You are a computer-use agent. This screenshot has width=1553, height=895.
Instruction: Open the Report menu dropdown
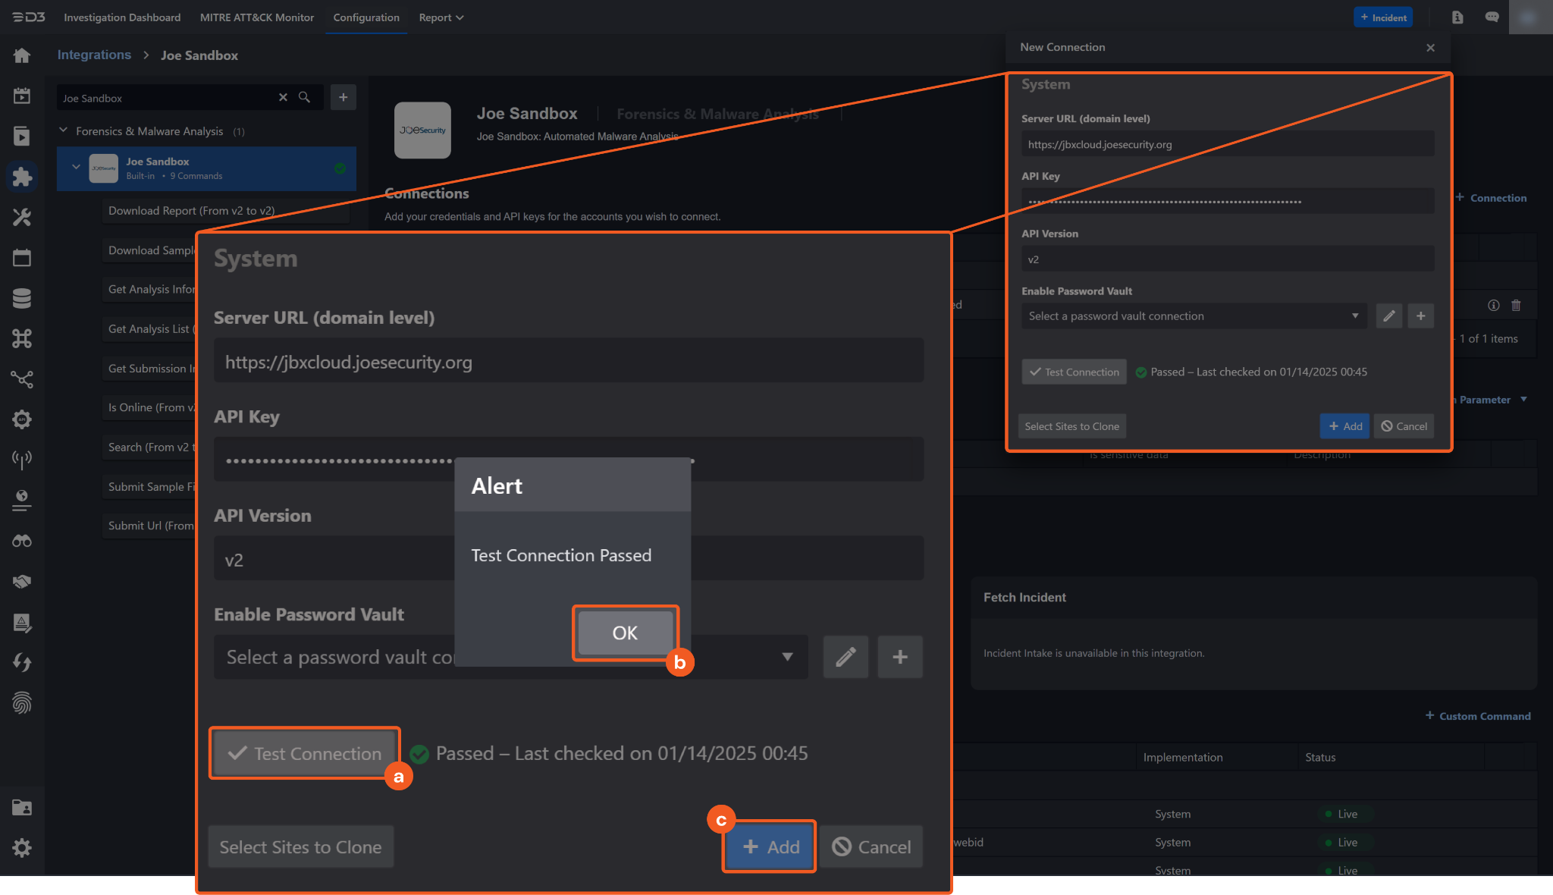[x=441, y=17]
